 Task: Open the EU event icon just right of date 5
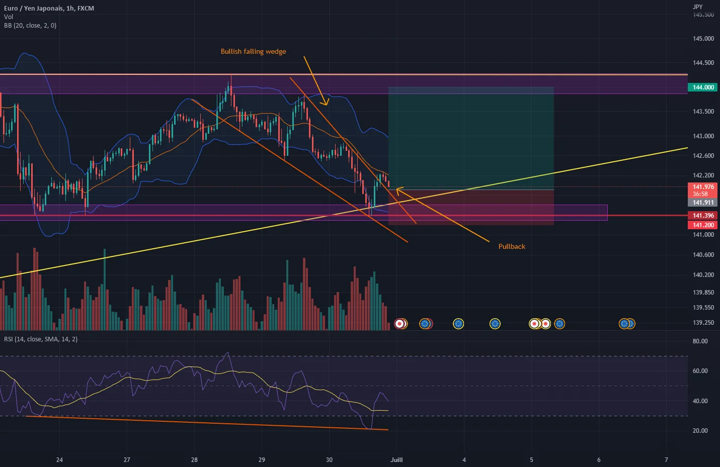[x=559, y=324]
